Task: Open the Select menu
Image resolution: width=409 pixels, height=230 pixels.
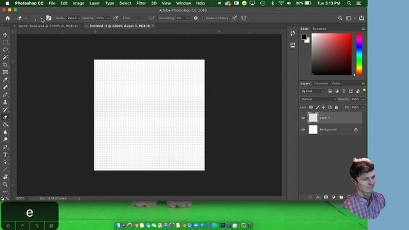Action: pyautogui.click(x=125, y=3)
